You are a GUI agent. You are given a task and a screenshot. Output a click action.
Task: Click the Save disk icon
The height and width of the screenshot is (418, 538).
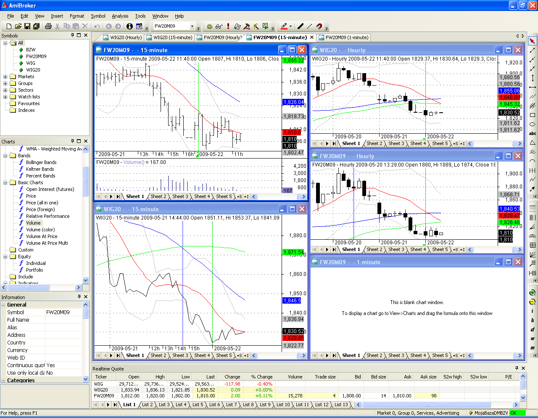27,26
